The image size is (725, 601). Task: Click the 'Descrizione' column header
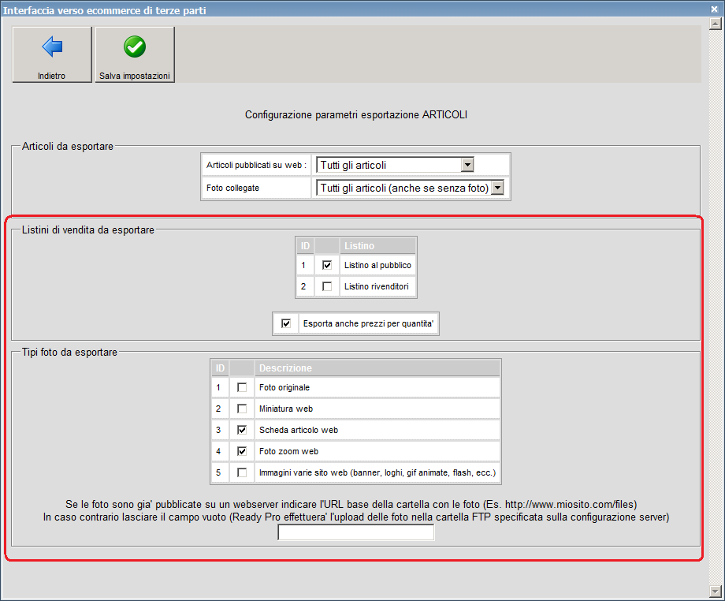point(377,368)
